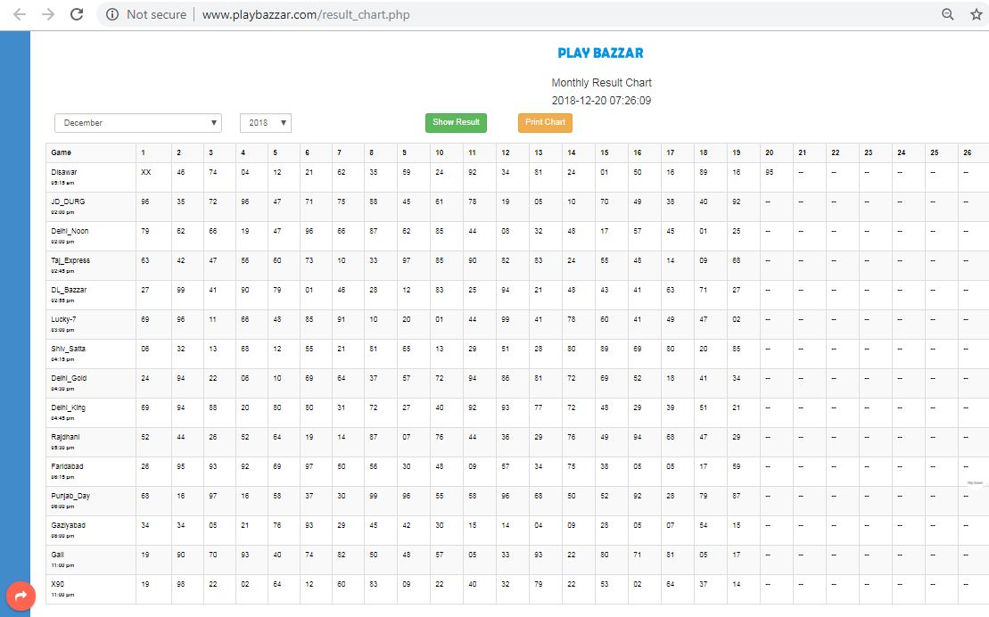Go forward with the browser forward arrow
The image size is (989, 617).
click(x=48, y=14)
